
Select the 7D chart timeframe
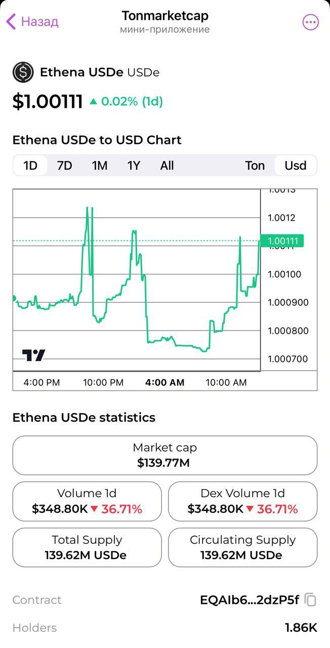(x=64, y=166)
